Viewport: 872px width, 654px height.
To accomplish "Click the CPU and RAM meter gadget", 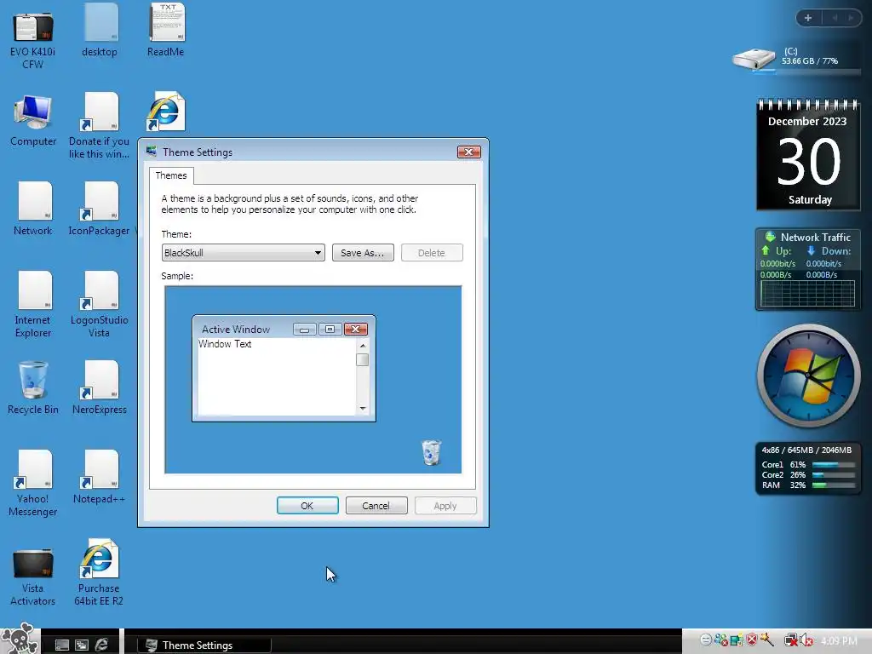I will tap(807, 468).
